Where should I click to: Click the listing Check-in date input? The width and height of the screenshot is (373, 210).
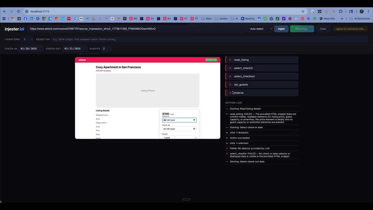point(179,120)
